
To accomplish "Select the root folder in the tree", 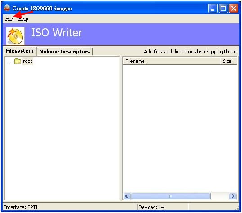I will 27,61.
